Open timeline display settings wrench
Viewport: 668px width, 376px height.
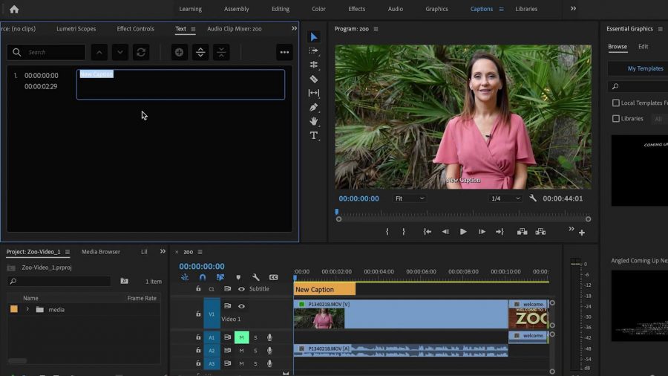pos(255,277)
